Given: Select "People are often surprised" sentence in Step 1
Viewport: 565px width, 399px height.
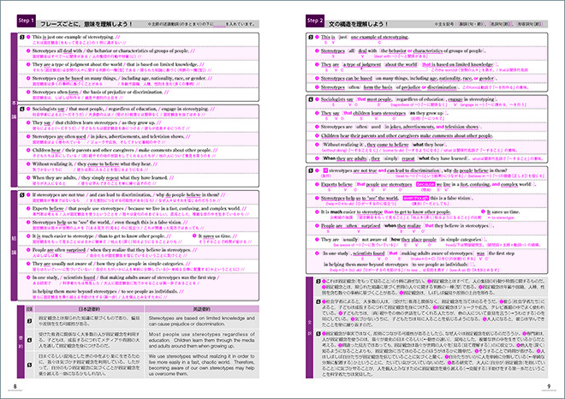Looking at the screenshot, I should tap(115, 250).
